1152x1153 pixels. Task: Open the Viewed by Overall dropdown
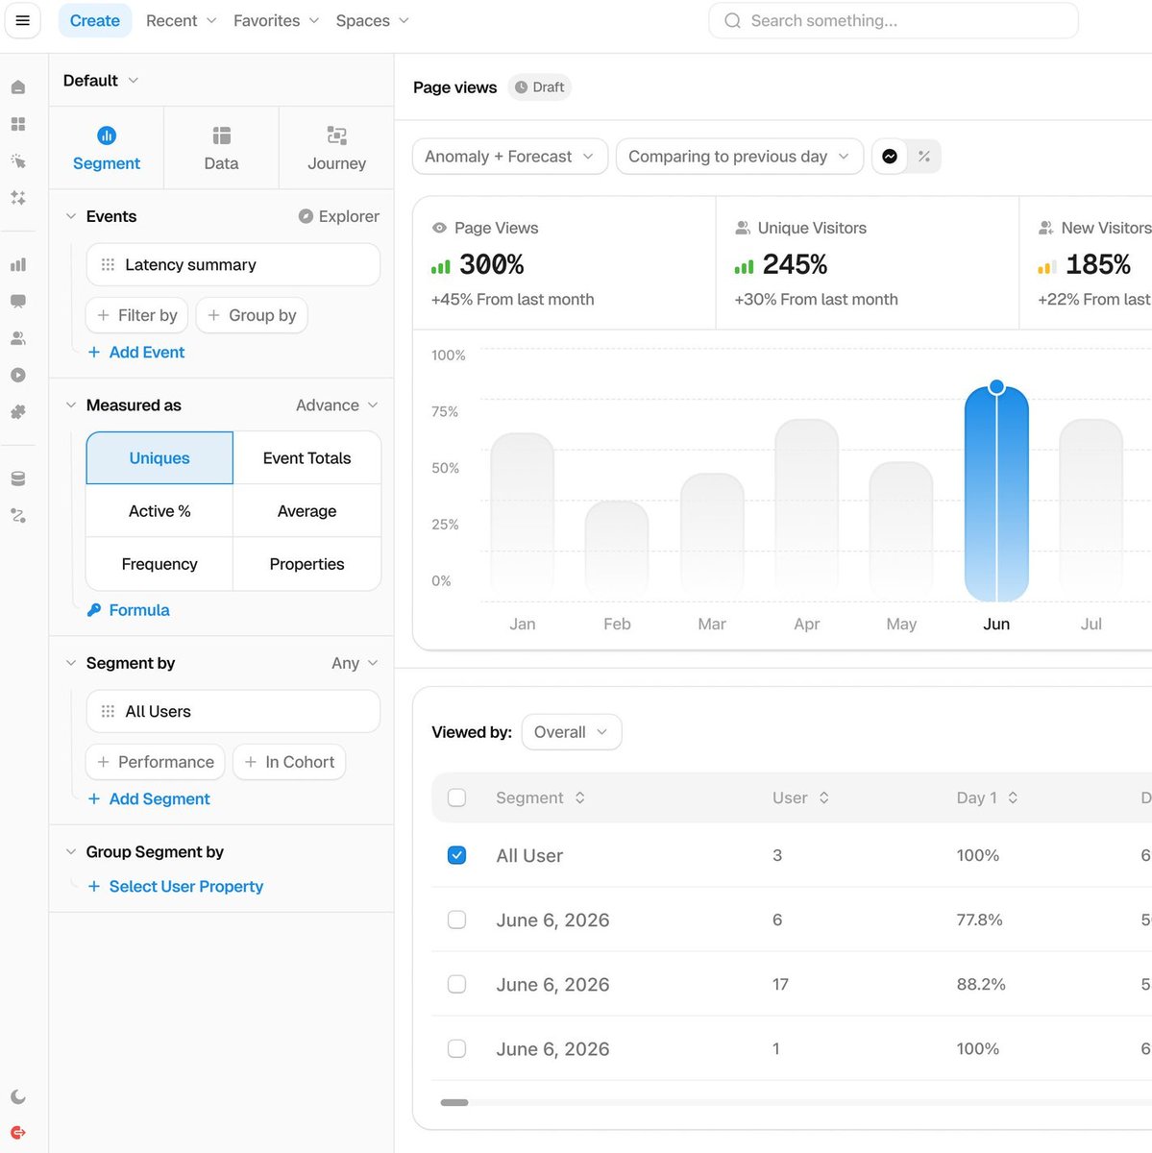tap(572, 732)
